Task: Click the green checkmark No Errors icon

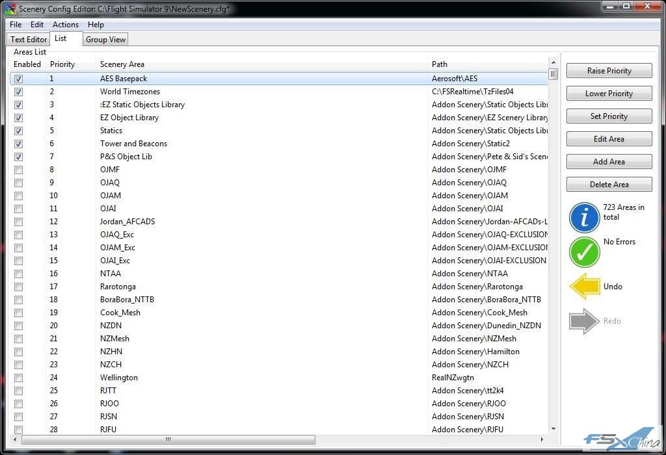Action: tap(585, 252)
